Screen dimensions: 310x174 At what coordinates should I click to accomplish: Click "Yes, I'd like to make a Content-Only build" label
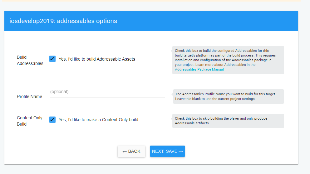98,120
